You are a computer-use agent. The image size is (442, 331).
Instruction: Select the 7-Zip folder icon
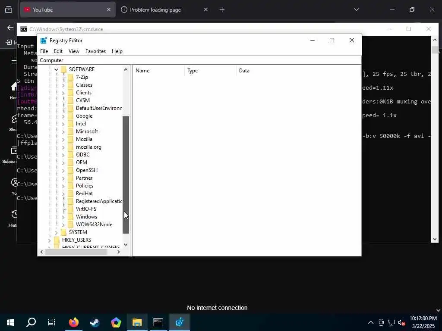coord(70,77)
